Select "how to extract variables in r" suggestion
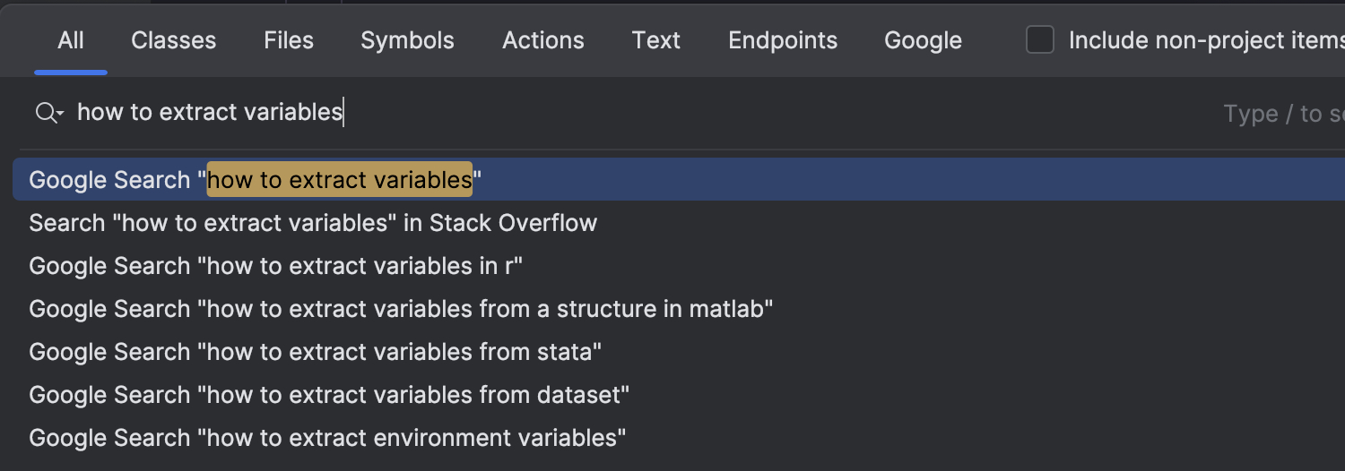1345x471 pixels. (x=679, y=266)
